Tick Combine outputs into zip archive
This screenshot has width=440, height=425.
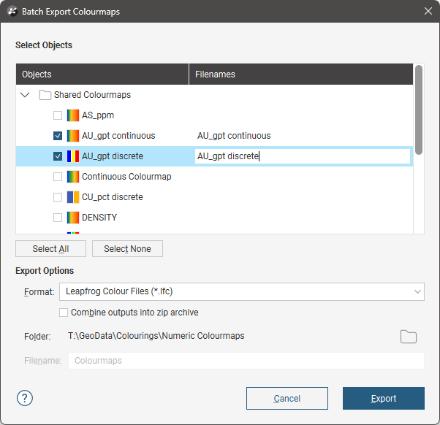pos(64,313)
